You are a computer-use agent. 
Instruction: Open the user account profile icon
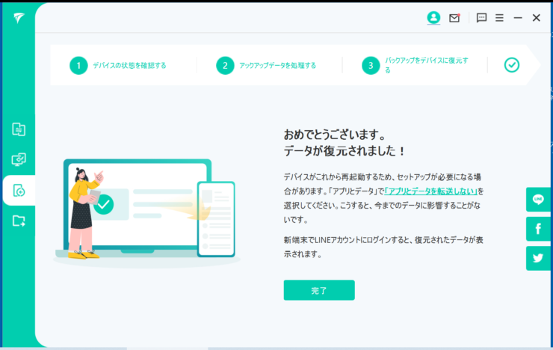tap(433, 18)
